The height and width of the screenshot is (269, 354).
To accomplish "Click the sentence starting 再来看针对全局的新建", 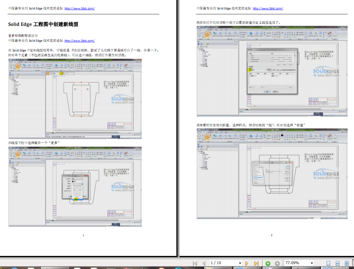I will [251, 125].
